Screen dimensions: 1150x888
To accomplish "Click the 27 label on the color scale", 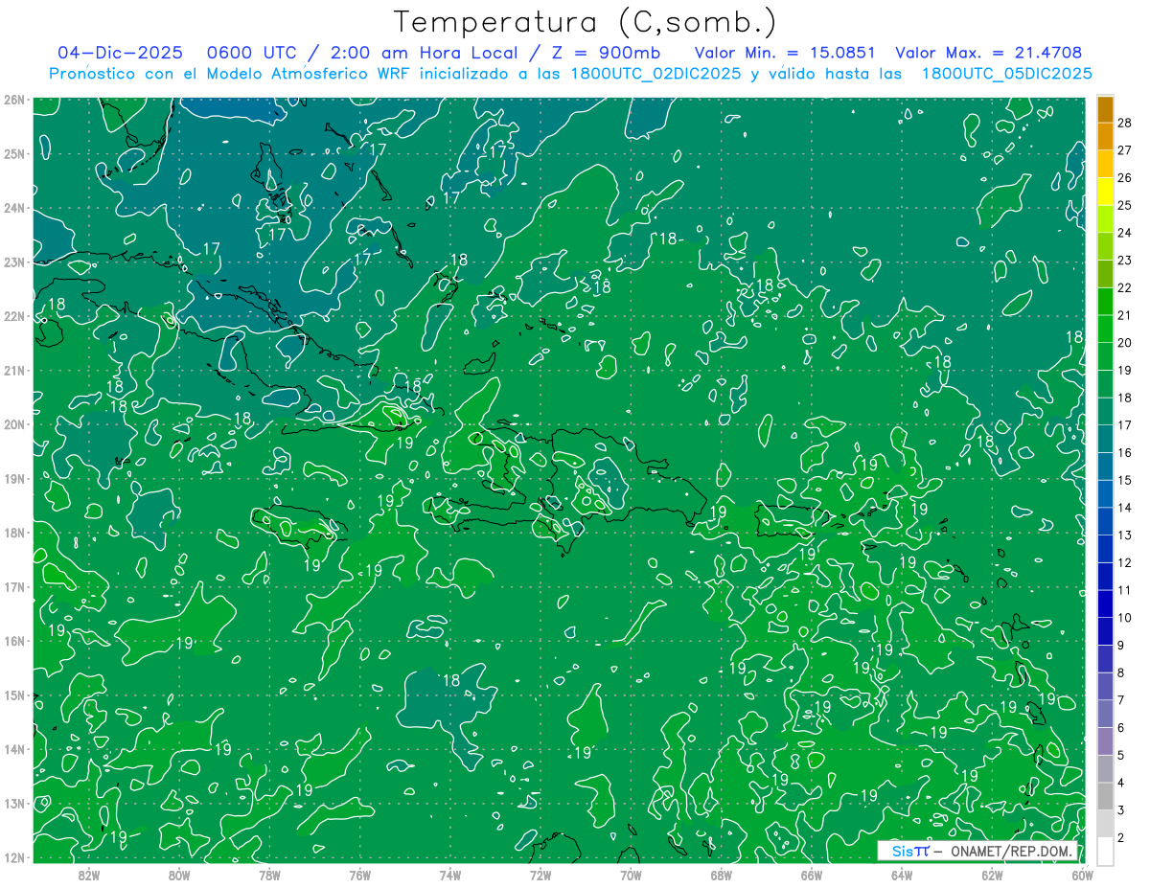I will (1124, 149).
